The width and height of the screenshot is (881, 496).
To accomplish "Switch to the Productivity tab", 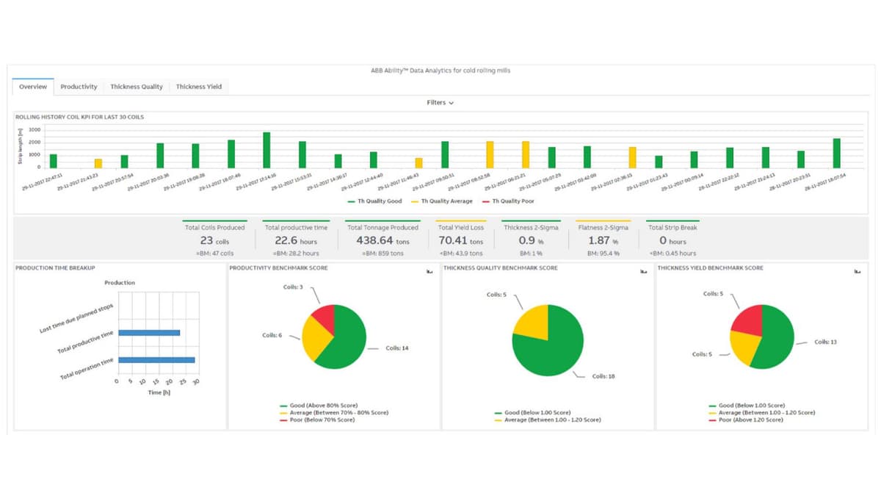I will [x=79, y=87].
